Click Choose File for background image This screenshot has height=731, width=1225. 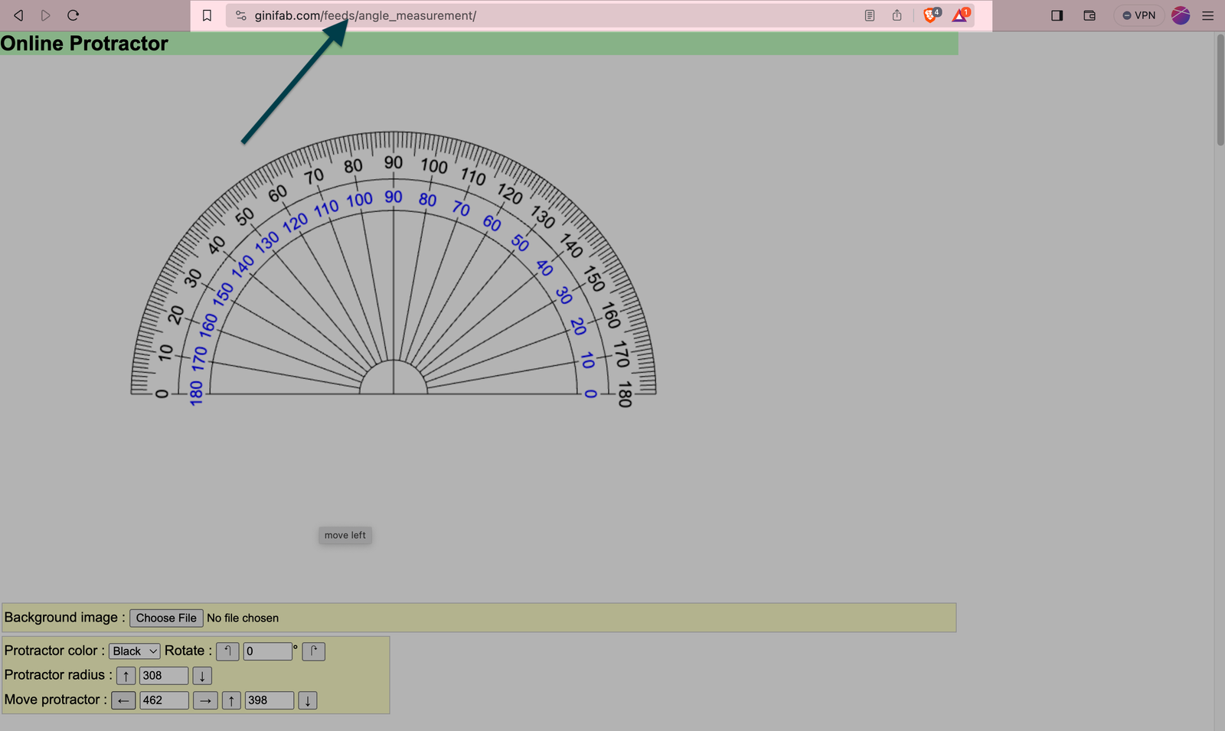[166, 618]
